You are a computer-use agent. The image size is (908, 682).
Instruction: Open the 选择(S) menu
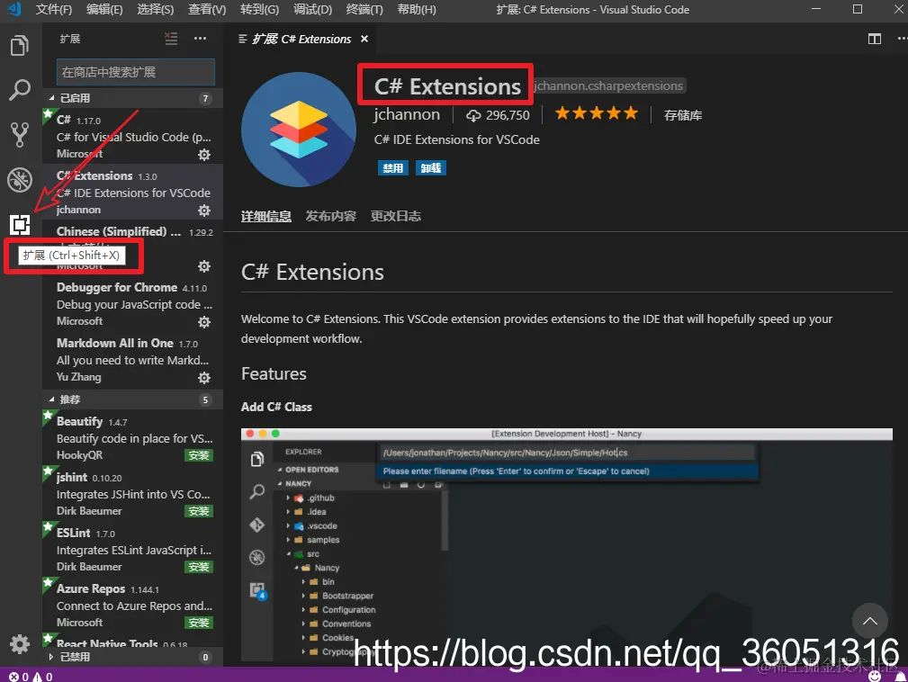point(155,10)
